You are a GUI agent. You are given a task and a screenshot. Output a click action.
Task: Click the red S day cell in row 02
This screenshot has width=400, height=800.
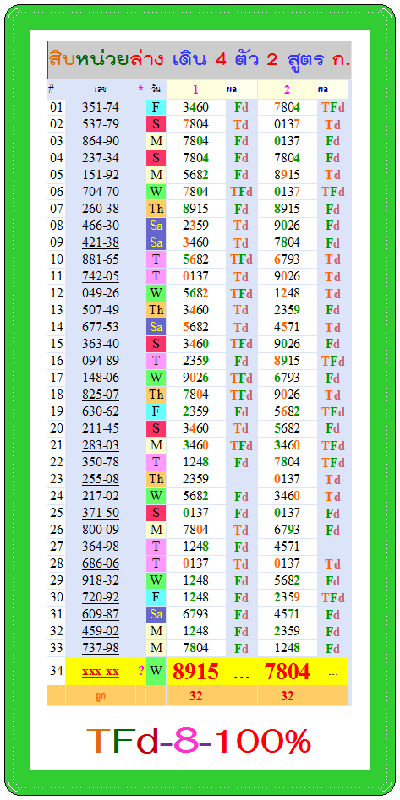pos(156,124)
